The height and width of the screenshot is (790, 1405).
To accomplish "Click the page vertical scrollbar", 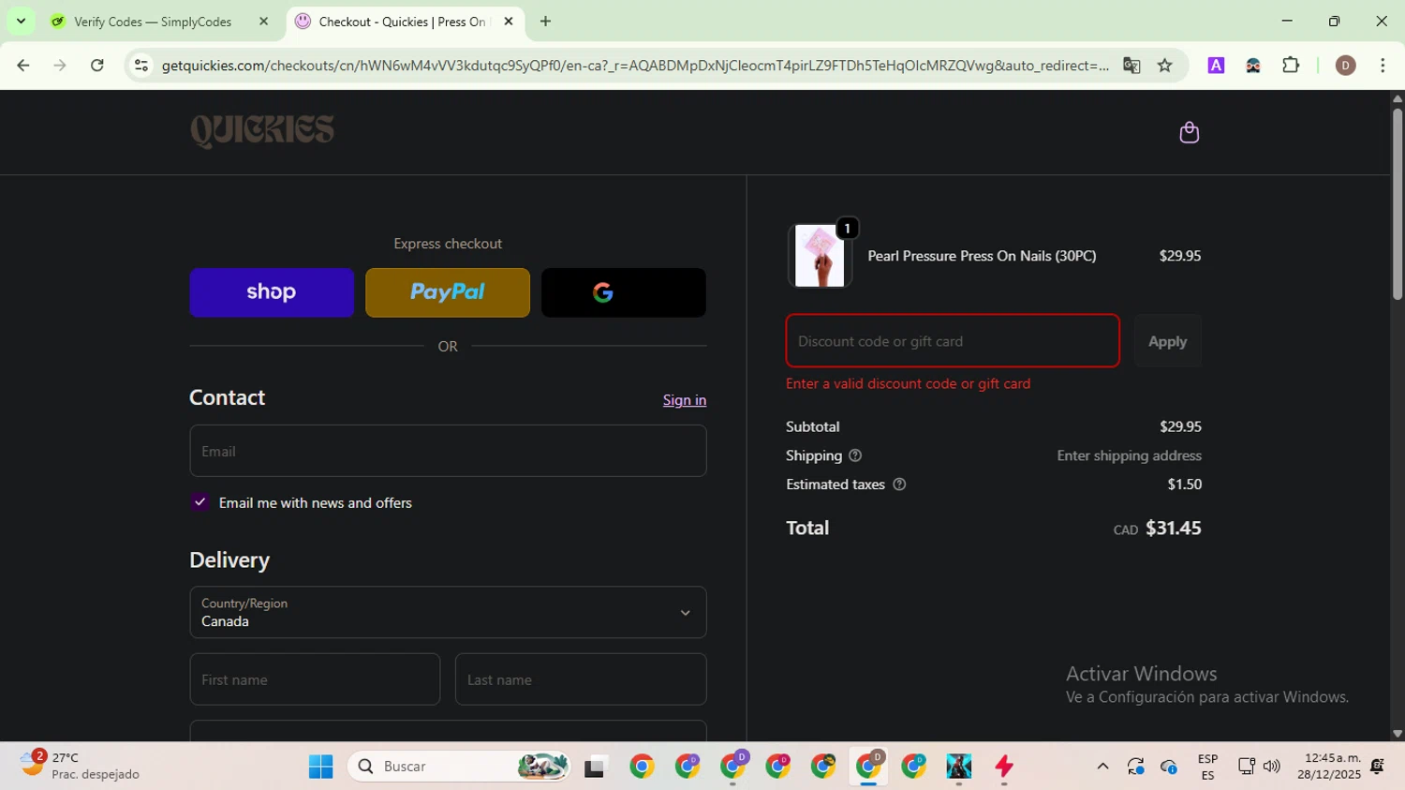I will point(1397,206).
